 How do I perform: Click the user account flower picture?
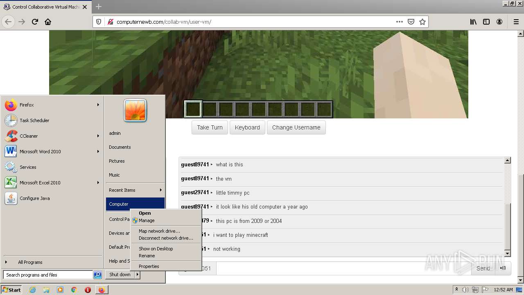pos(135,110)
